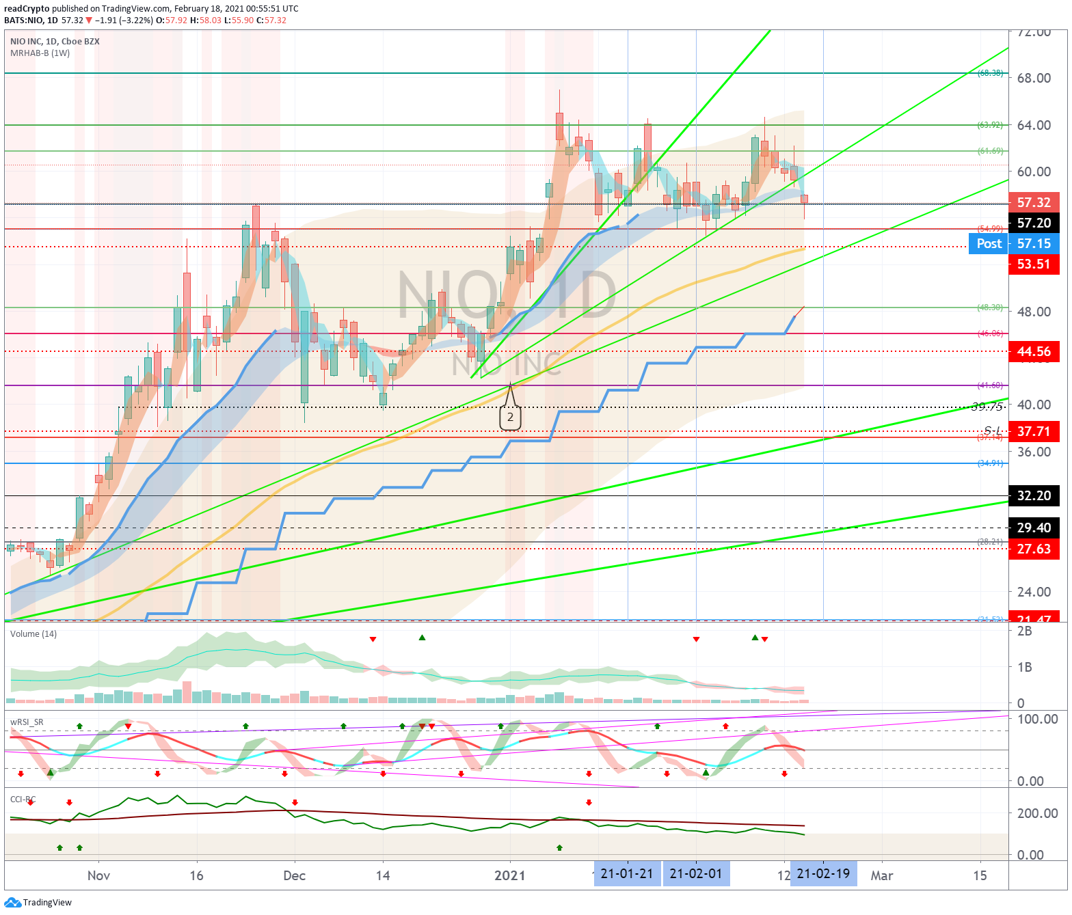This screenshot has height=915, width=1072.
Task: Click the Volume (14) pane label
Action: click(x=33, y=634)
